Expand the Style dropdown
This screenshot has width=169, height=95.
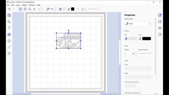click(x=150, y=77)
